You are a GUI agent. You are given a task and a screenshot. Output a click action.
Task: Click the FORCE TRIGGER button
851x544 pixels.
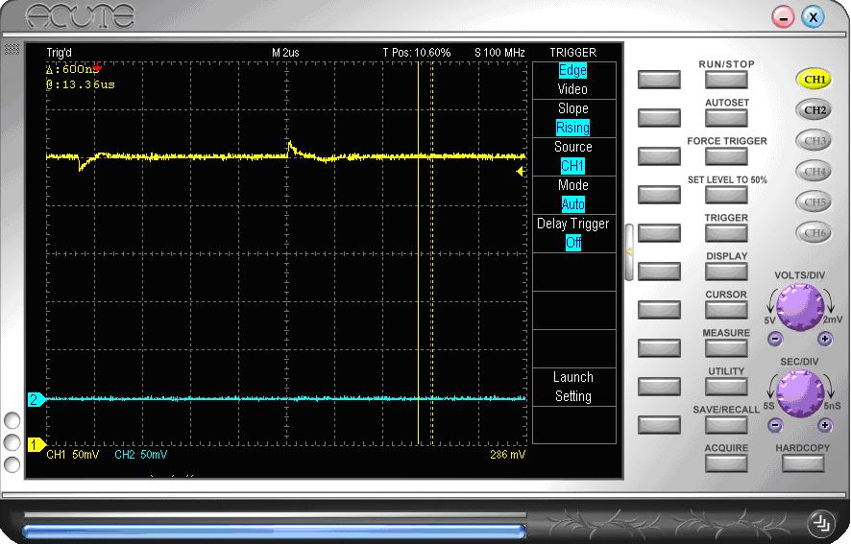click(x=726, y=156)
